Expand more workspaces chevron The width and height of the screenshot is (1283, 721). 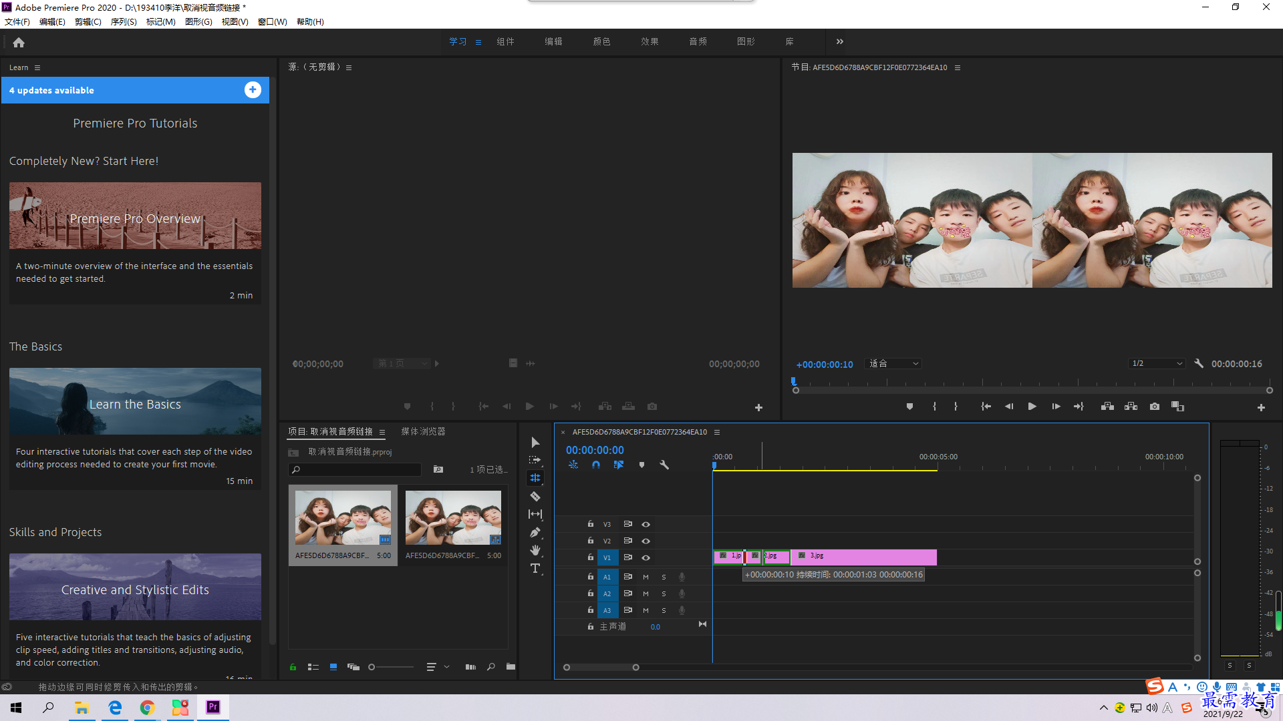tap(840, 41)
